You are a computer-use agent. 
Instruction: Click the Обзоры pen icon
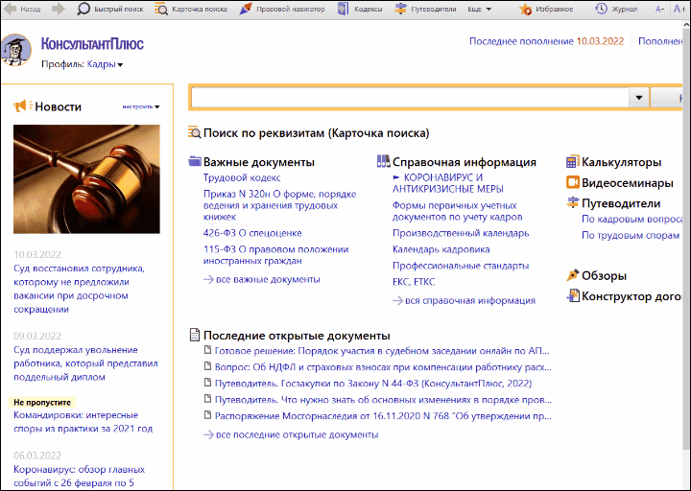coord(572,275)
